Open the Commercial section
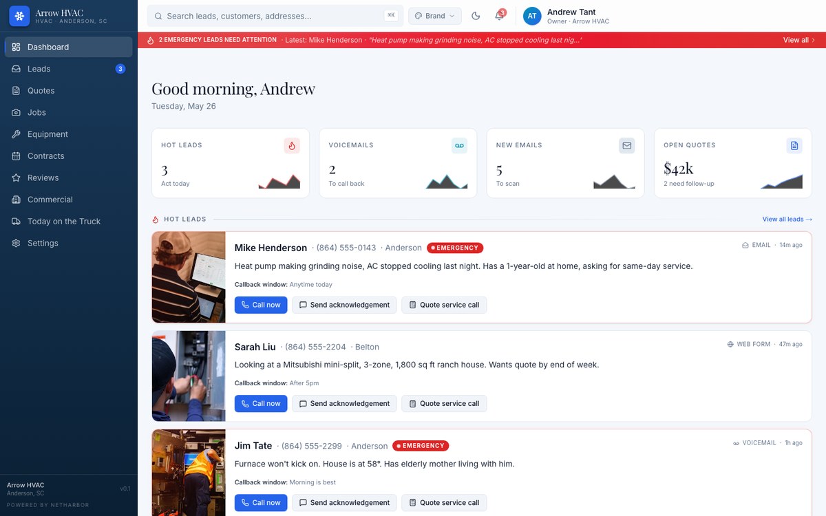Screen dimensions: 826x516 tap(69, 200)
